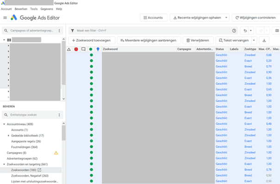Click the Verwijderen button

point(198,41)
